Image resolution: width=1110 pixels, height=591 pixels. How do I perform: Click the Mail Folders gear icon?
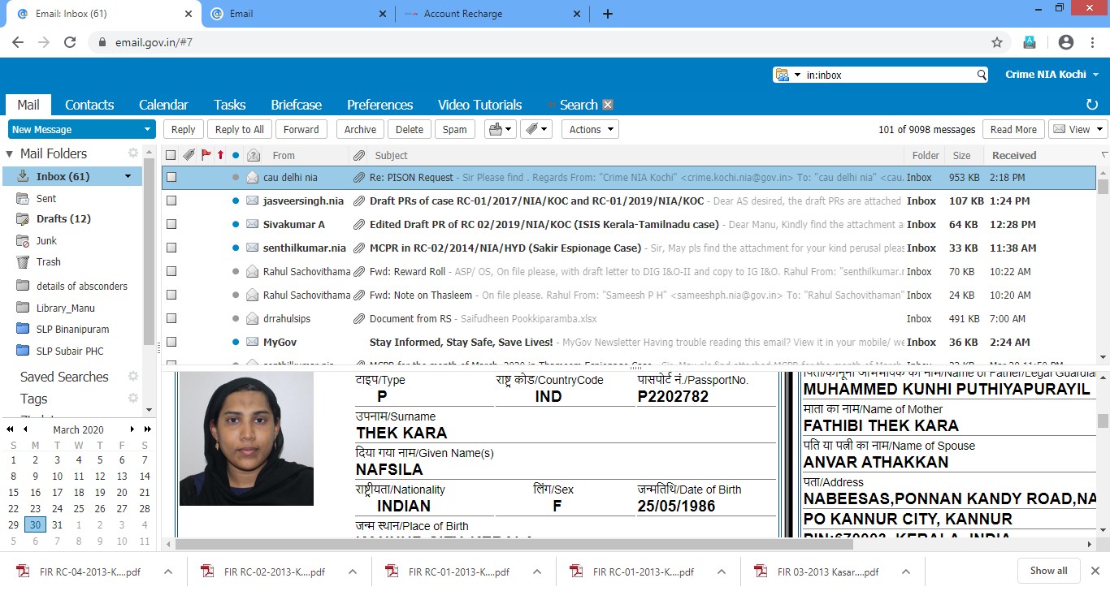click(133, 153)
